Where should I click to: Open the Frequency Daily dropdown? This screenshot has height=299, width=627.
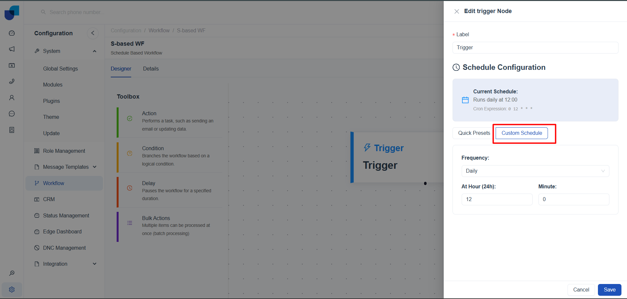click(x=535, y=171)
